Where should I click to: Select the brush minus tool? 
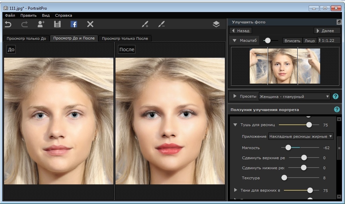click(161, 24)
